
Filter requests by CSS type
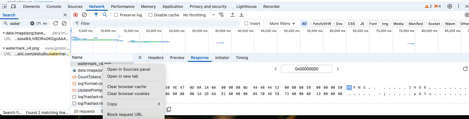point(351,24)
